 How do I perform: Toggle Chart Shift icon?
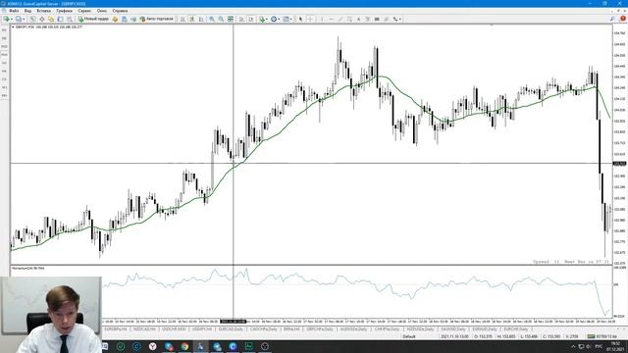pos(251,19)
